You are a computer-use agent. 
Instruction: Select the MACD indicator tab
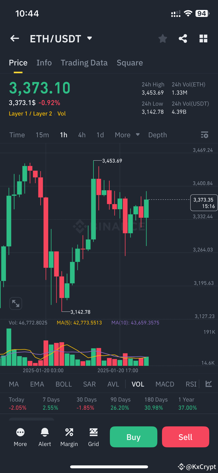165,384
